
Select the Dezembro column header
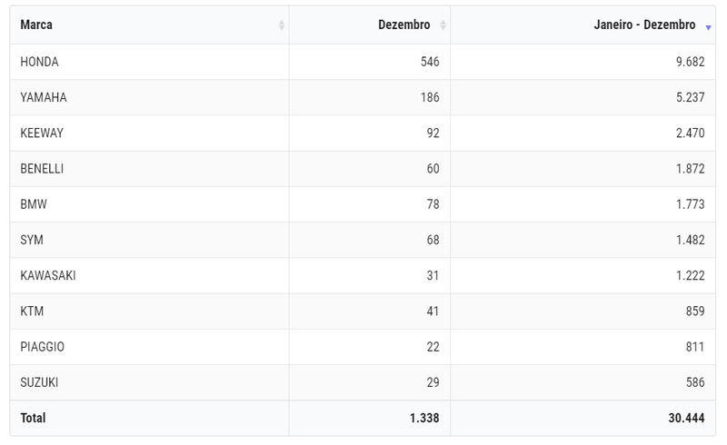click(403, 25)
